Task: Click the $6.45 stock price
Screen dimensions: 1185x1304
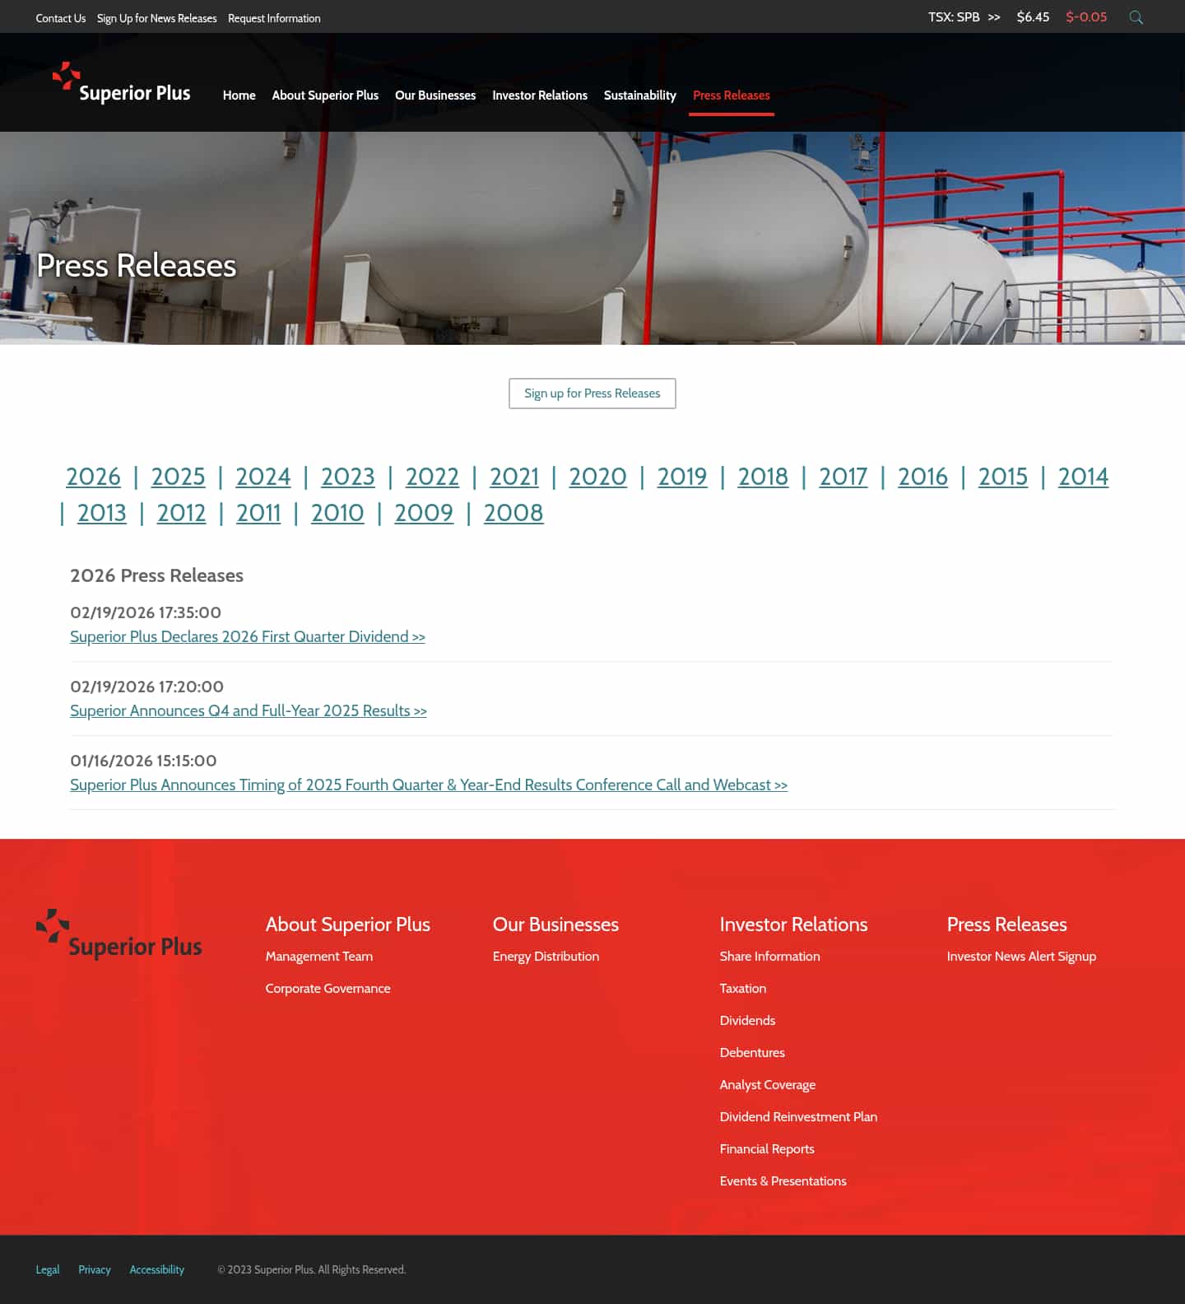Action: coord(1033,17)
